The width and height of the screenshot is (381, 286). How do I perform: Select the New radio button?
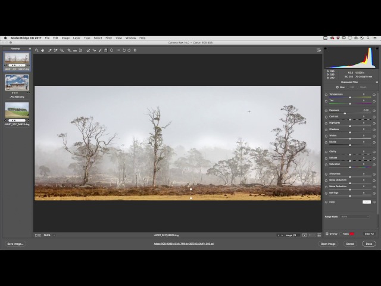(338, 87)
